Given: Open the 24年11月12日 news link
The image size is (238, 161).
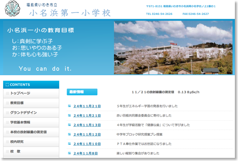Looking at the screenshot, I should click(x=87, y=134).
